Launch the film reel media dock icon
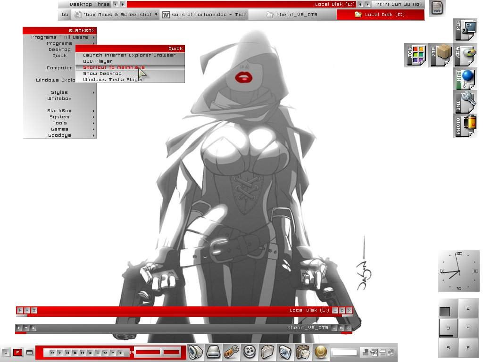Image resolution: width=483 pixels, height=362 pixels. tap(249, 352)
